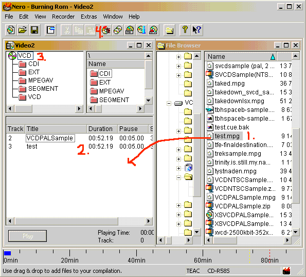Viewport: 306px width, 277px height.
Task: Open the compilation info toolbar icon
Action: click(50, 30)
